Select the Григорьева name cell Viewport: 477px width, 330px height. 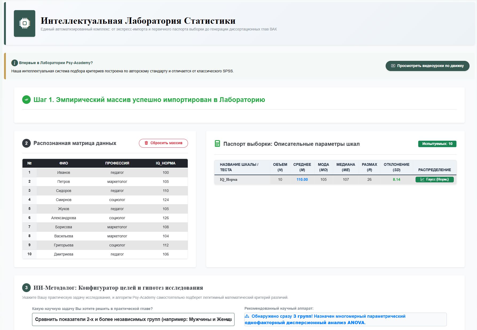tap(64, 245)
